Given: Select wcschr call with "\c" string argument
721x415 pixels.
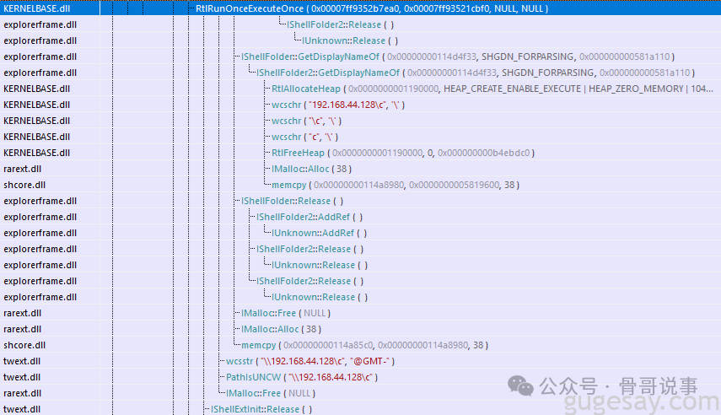Looking at the screenshot, I should click(x=306, y=121).
